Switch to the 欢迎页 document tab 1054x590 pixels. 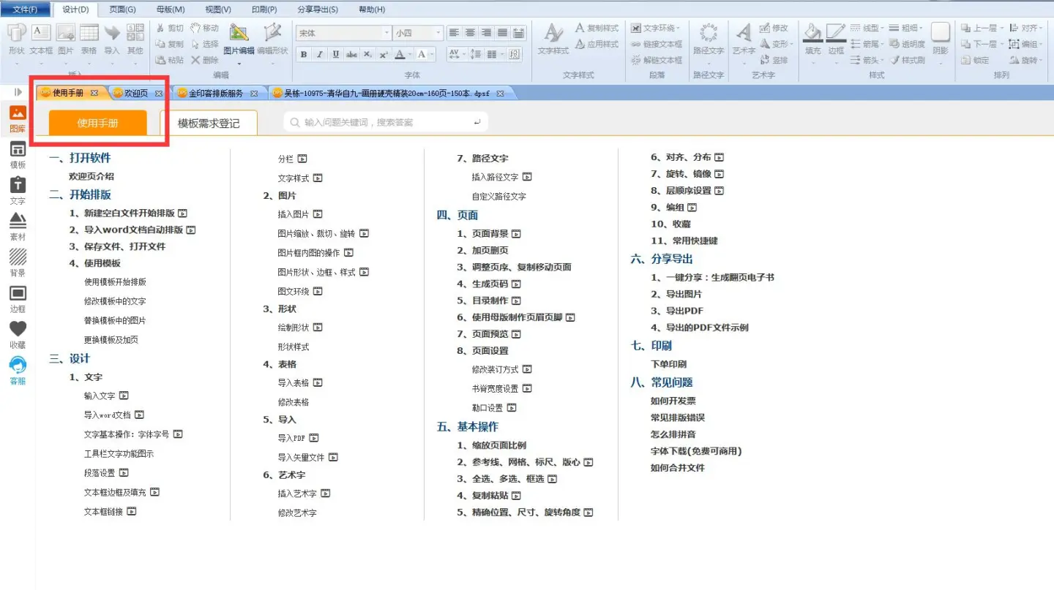coord(136,94)
